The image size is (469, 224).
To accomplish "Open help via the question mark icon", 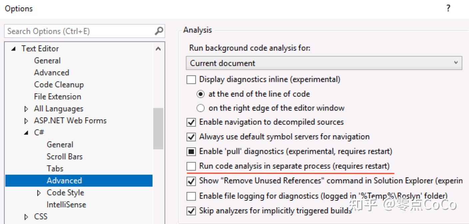I will point(448,8).
